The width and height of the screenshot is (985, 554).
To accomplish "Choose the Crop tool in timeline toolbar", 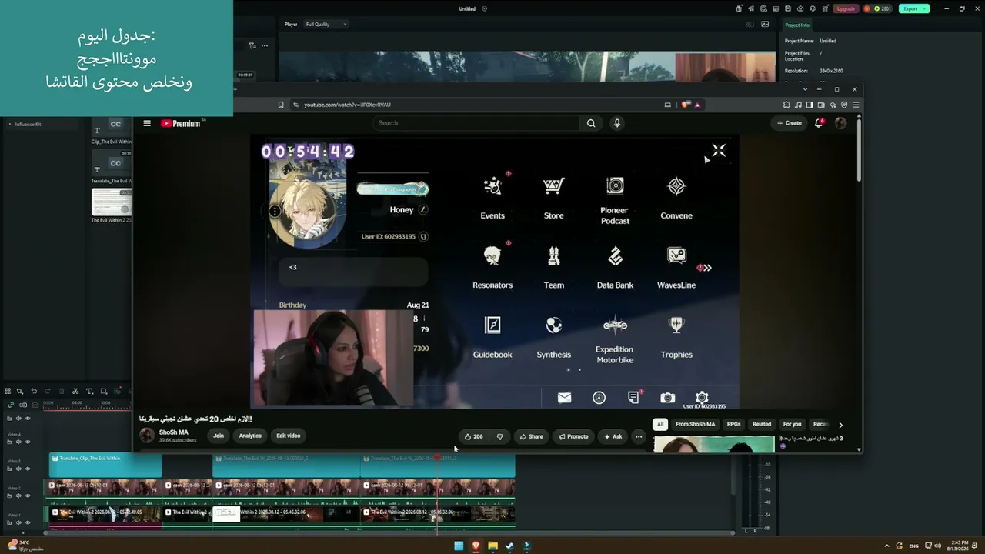I will click(103, 391).
